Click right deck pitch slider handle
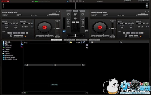Image resolution: width=151 pixels, height=95 pixels. point(113,28)
